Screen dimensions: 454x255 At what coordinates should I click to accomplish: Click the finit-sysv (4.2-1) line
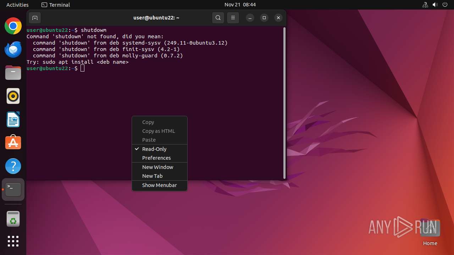point(106,49)
